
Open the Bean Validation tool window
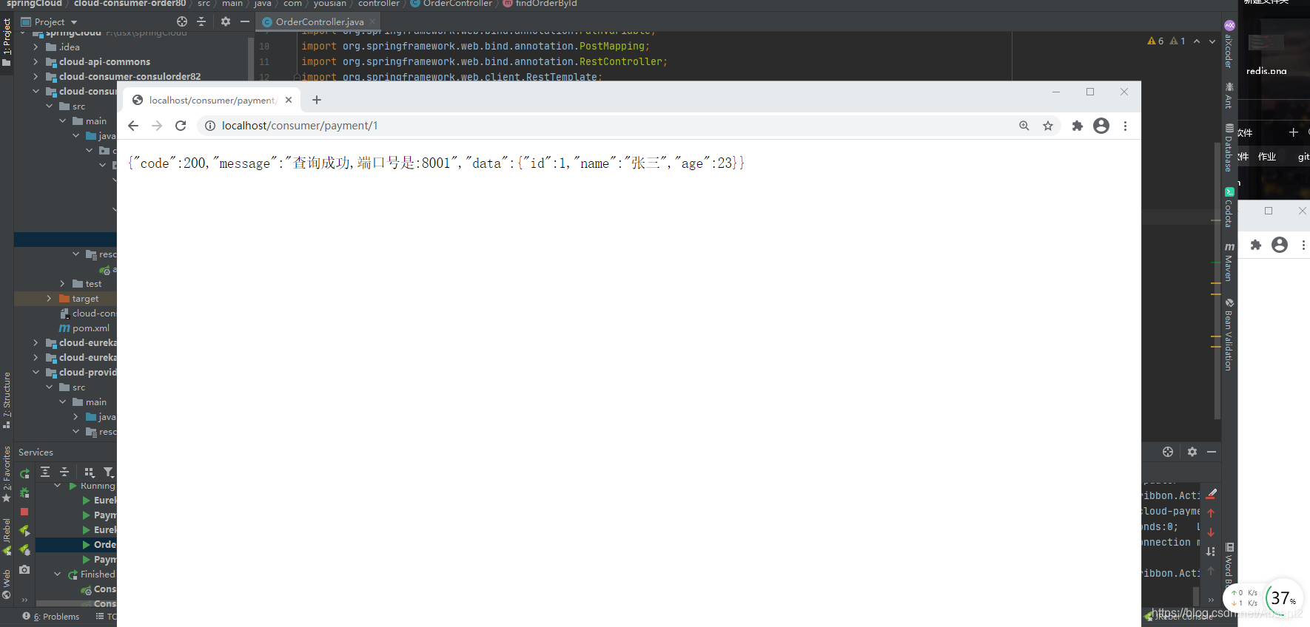1229,334
